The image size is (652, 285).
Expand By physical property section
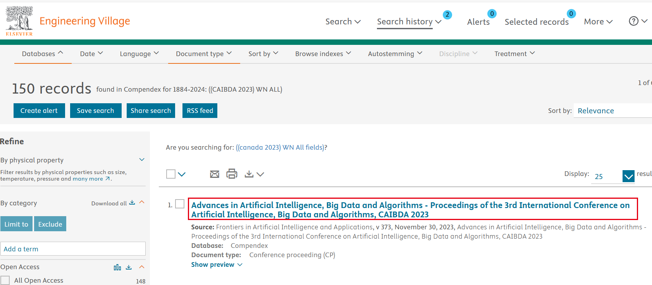coord(142,160)
